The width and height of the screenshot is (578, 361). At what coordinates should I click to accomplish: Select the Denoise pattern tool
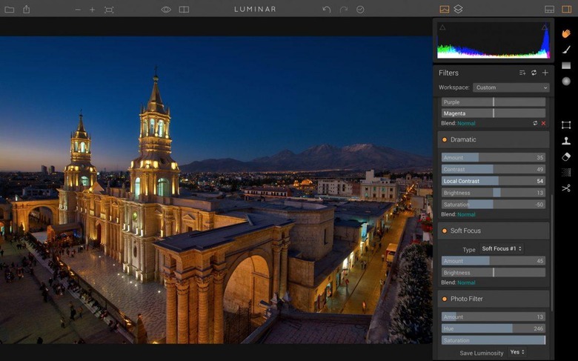(x=566, y=172)
